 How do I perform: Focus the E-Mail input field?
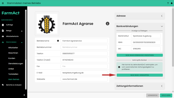(x=84, y=73)
